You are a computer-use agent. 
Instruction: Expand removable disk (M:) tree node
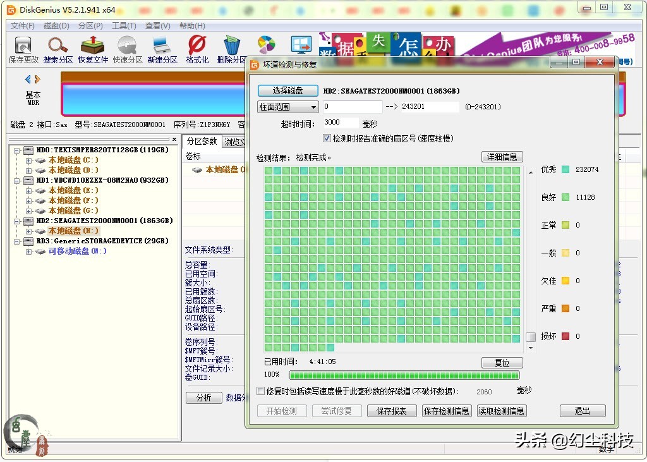pos(28,252)
